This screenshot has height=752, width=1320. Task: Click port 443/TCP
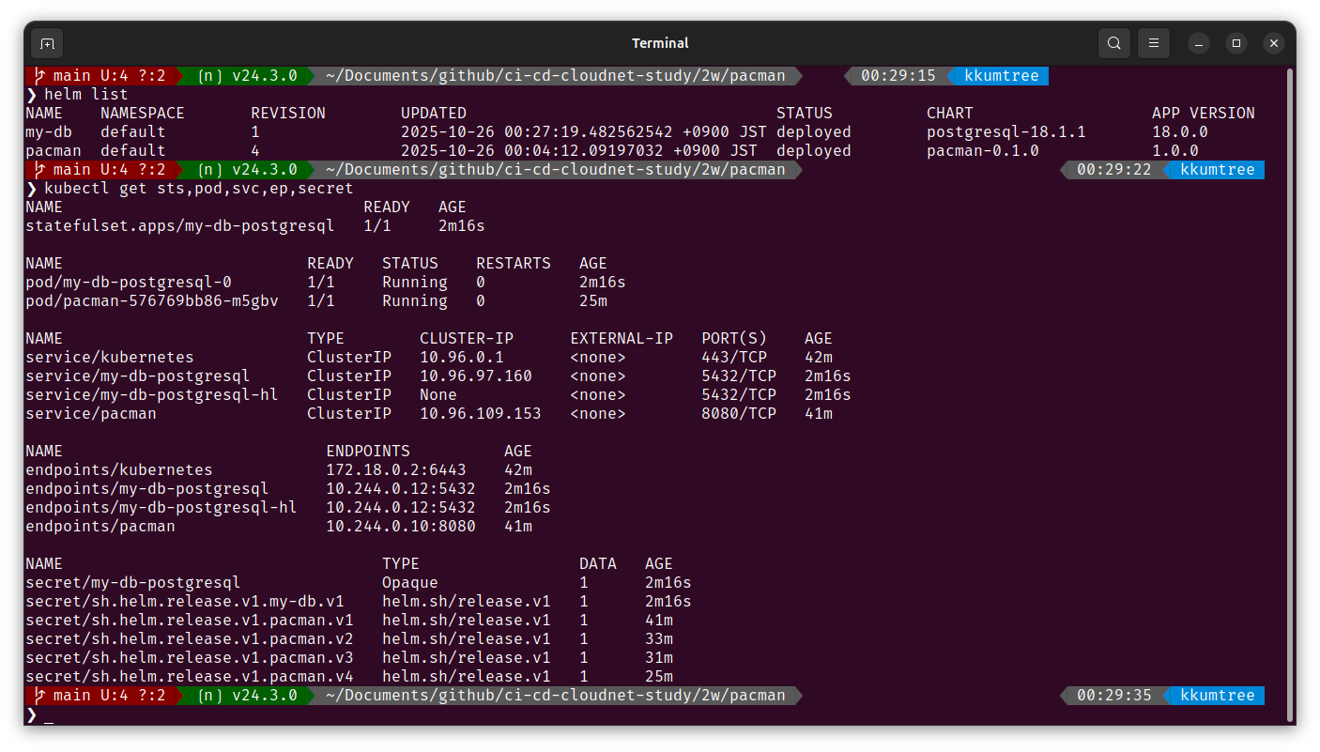click(x=734, y=357)
